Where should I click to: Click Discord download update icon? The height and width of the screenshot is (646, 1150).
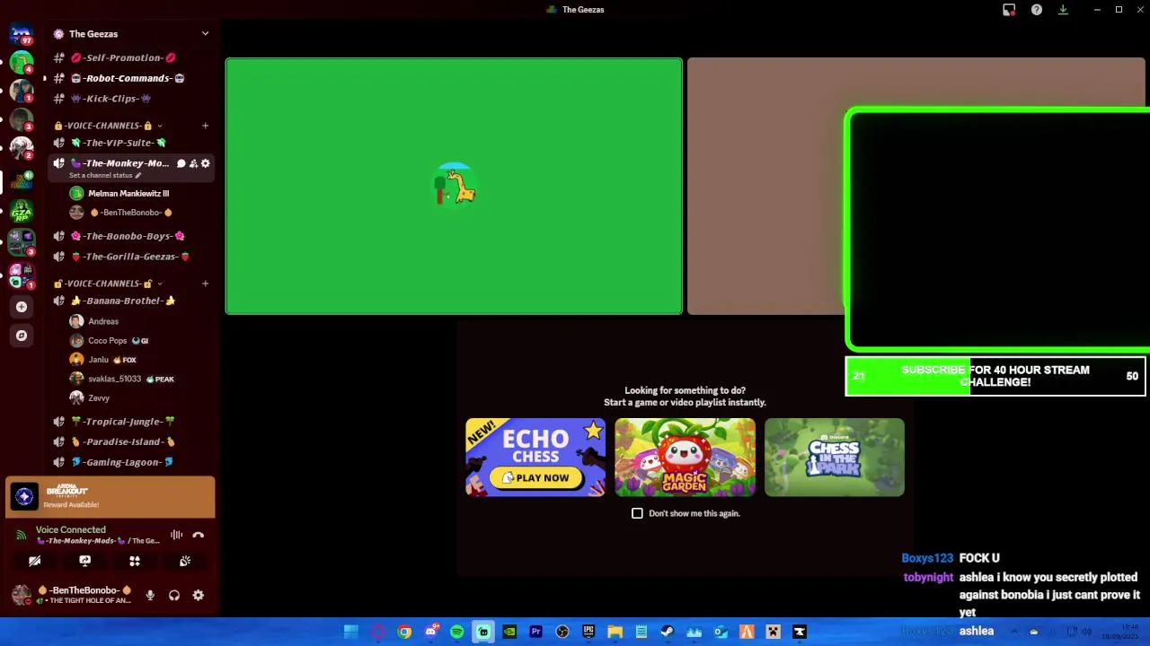pos(1063,10)
